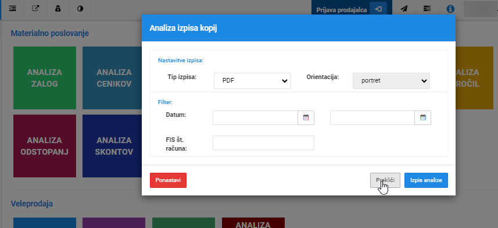Open the external link icon in toolbar
The image size is (498, 228).
[35, 9]
